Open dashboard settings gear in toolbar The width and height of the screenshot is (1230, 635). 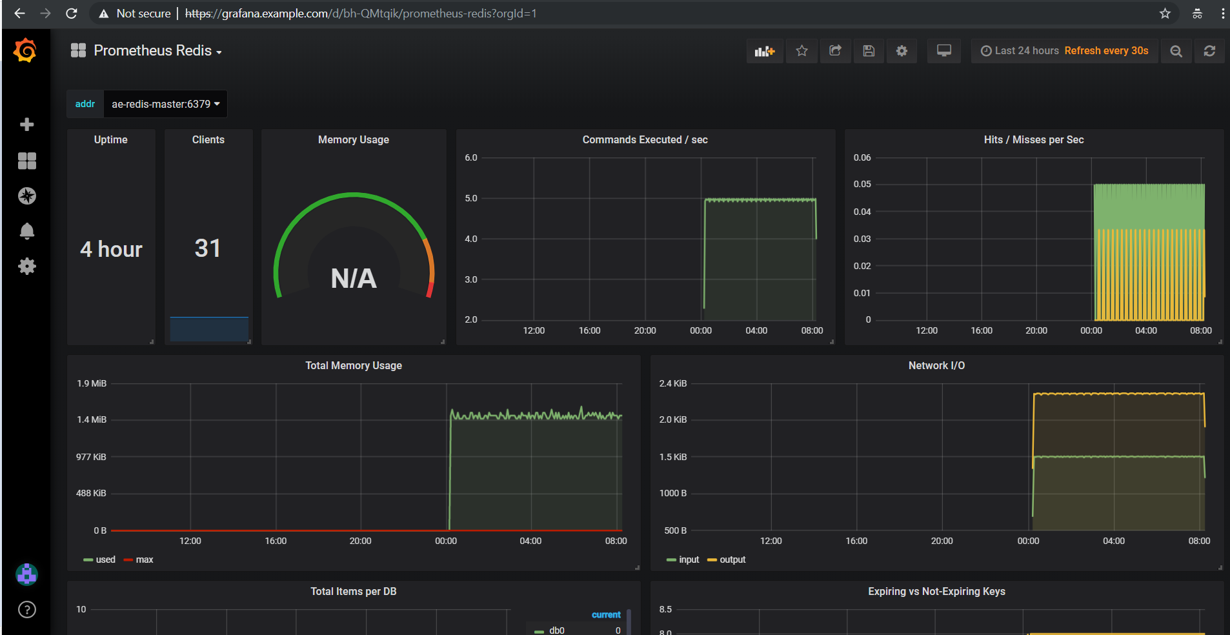(902, 51)
